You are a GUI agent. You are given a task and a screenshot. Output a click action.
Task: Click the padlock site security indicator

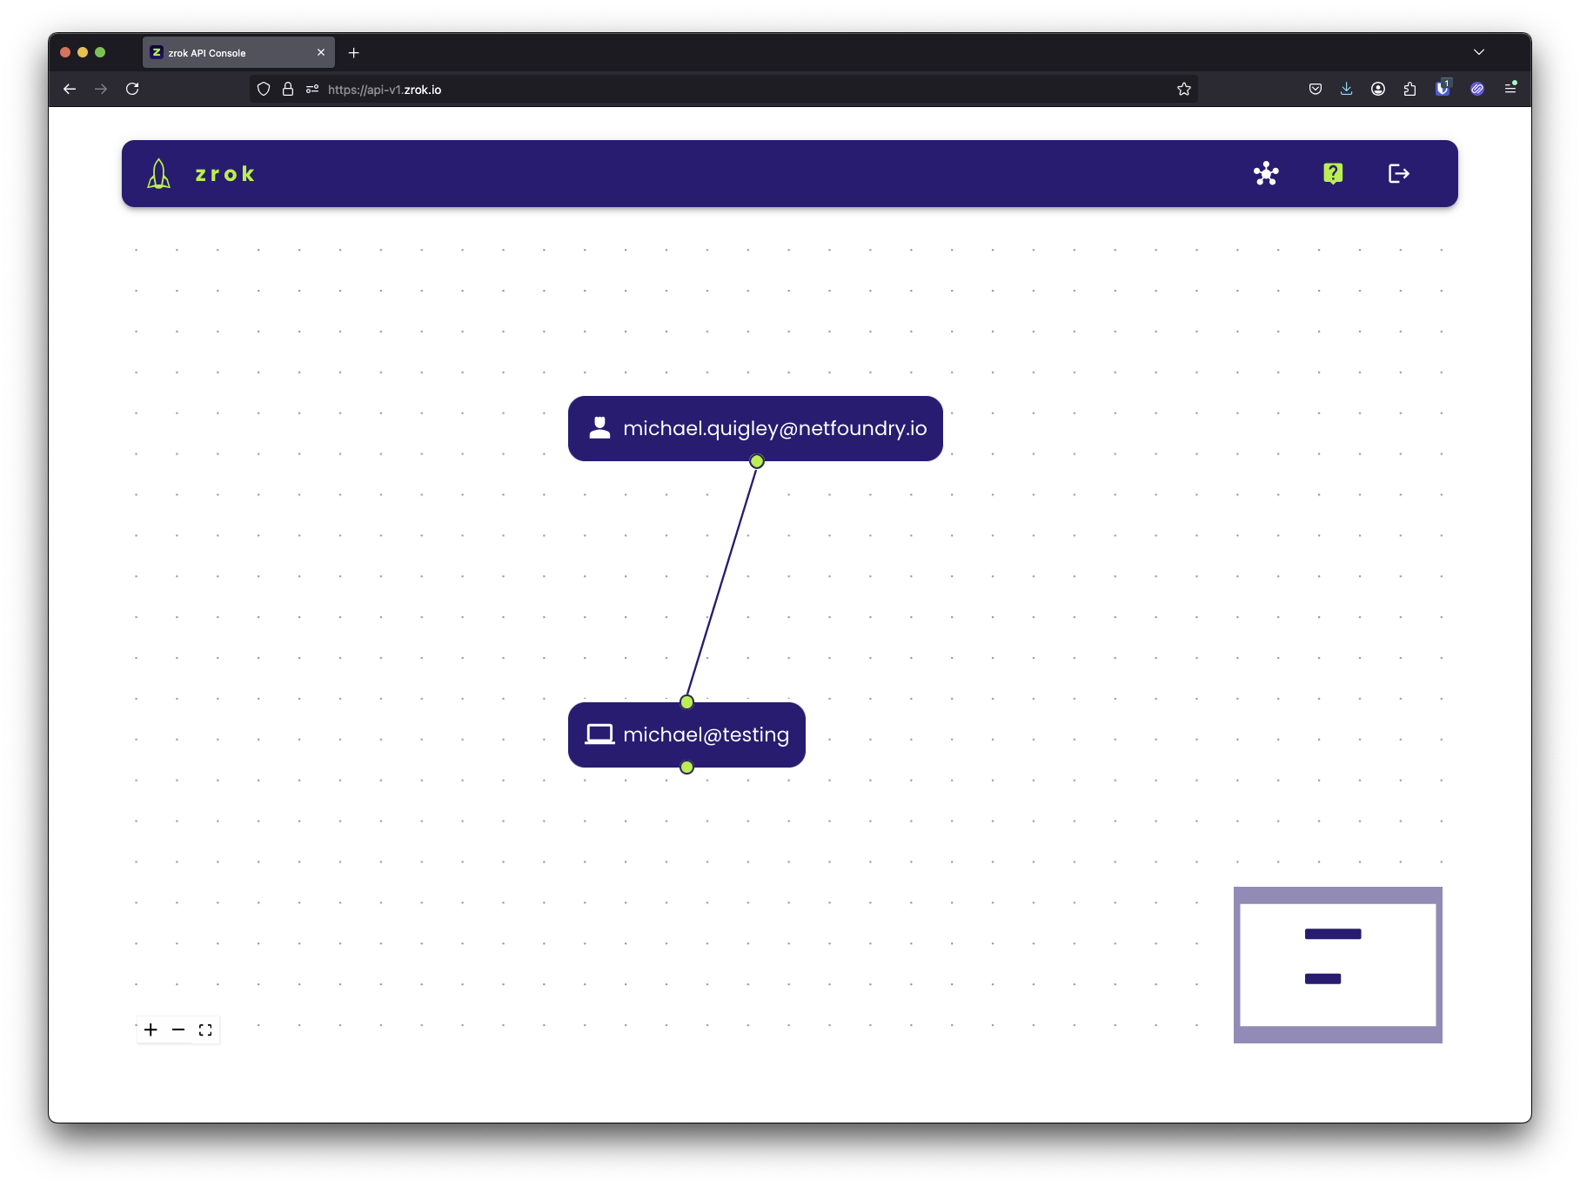pos(287,89)
